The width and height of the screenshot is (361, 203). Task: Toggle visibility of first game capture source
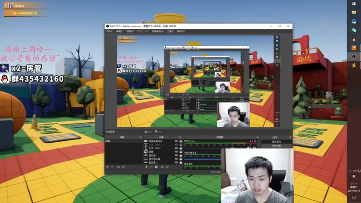click(x=176, y=155)
